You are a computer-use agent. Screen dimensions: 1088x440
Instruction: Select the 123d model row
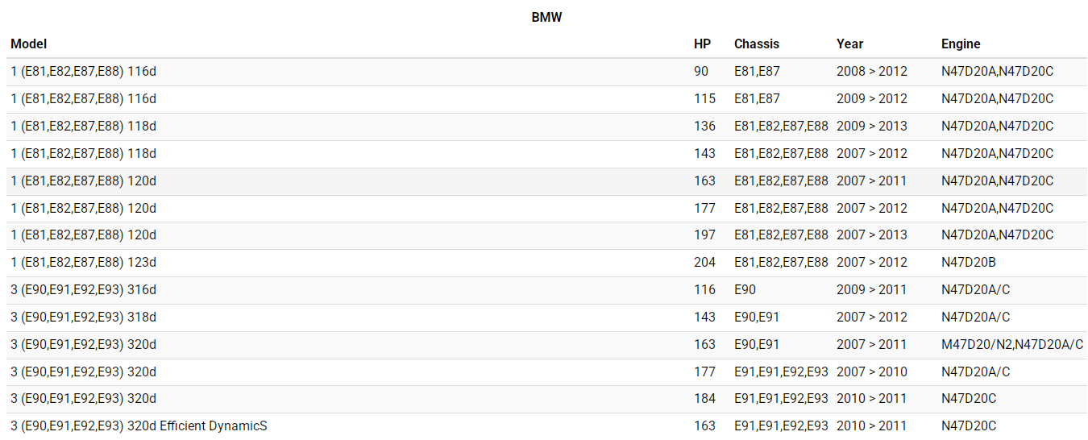84,263
